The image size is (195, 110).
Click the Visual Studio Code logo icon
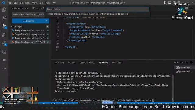[3, 3]
